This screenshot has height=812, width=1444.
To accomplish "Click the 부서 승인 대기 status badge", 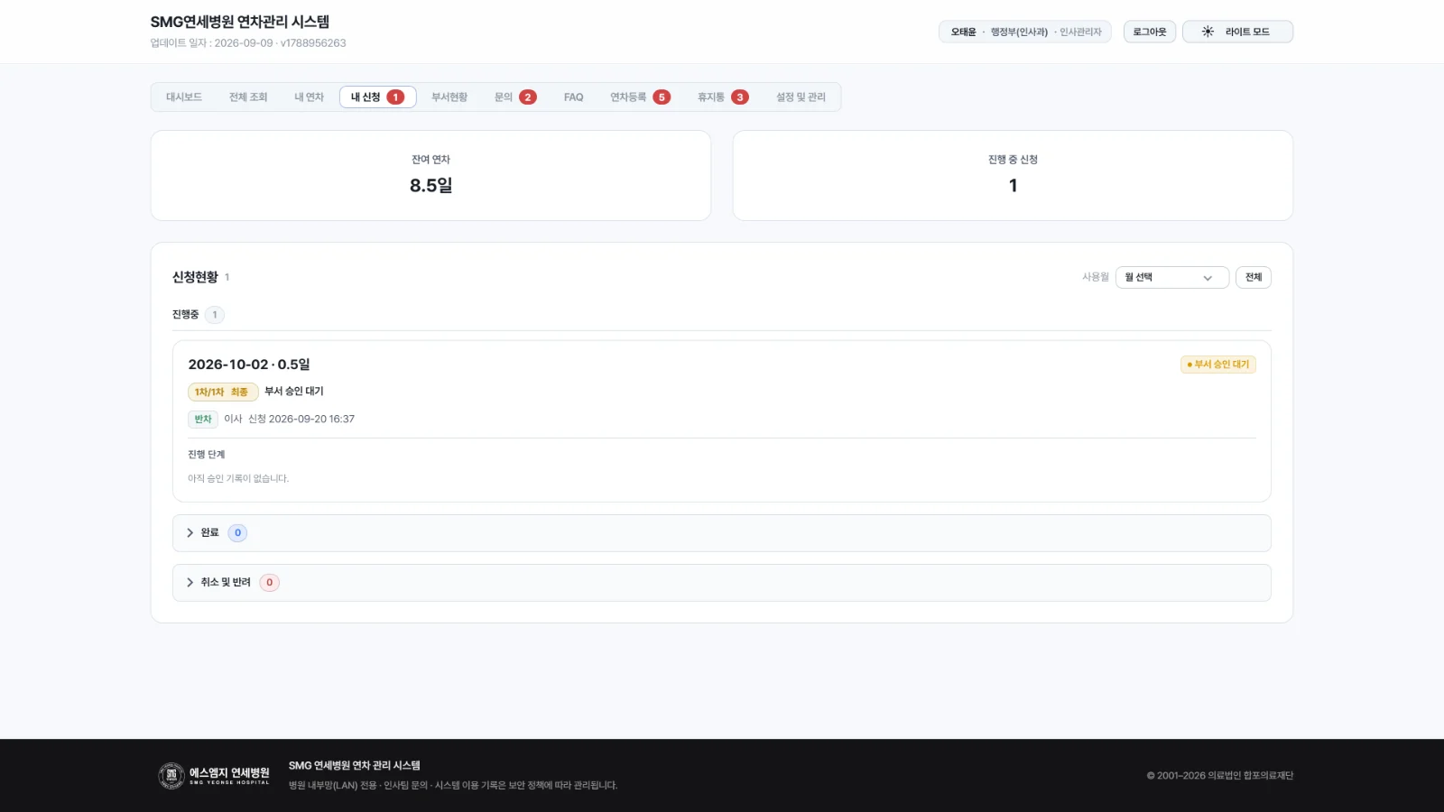I will 1218,364.
